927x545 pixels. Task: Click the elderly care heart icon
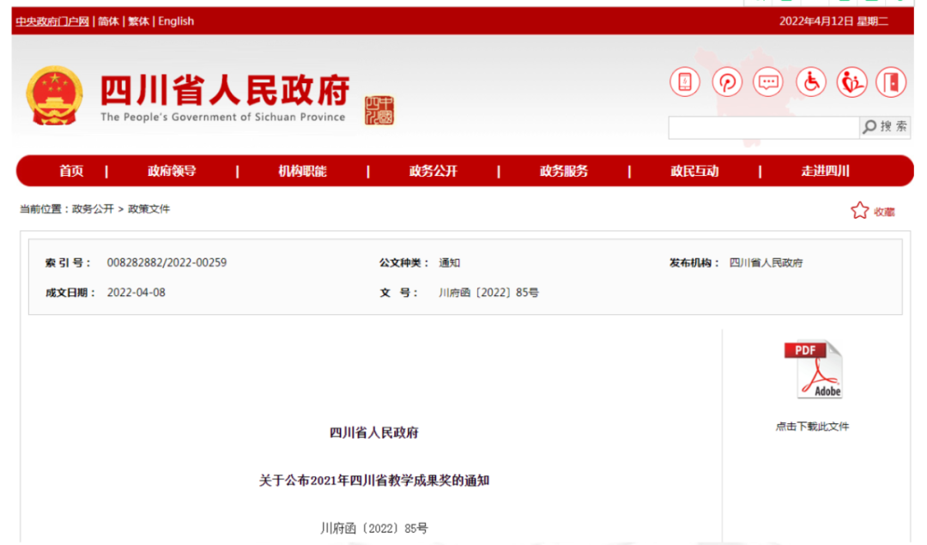[x=851, y=82]
